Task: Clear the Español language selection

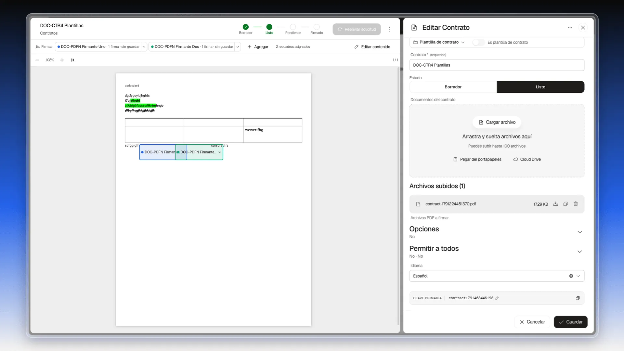Action: 571,276
